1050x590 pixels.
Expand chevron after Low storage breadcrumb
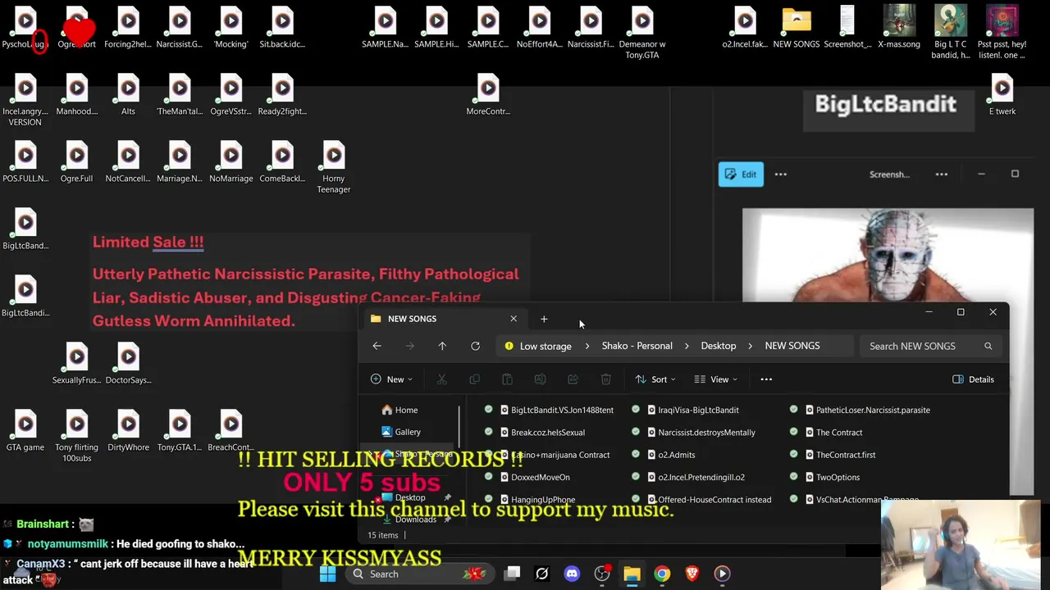(588, 346)
